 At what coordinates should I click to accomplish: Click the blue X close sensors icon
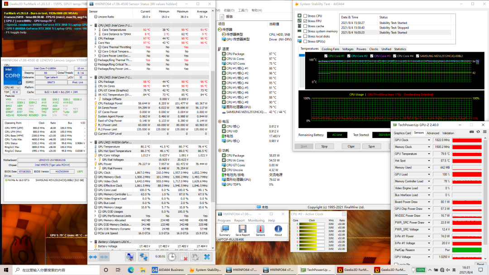[207, 257]
